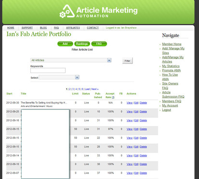The image size is (199, 179).
Task: Click the 97% accept rate value
Action: [x=110, y=129]
